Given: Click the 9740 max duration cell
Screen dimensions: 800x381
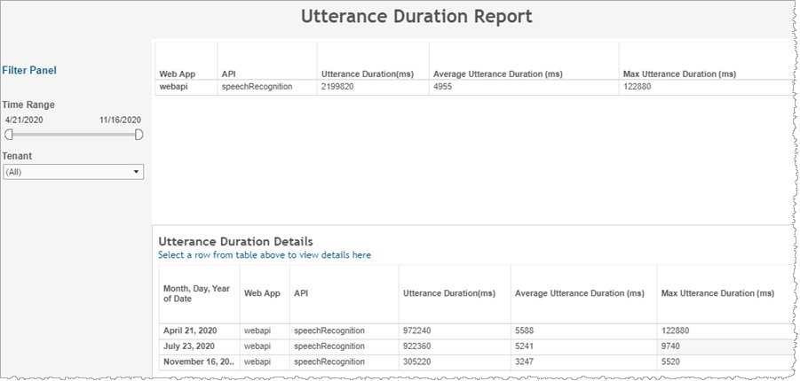Looking at the screenshot, I should 676,346.
